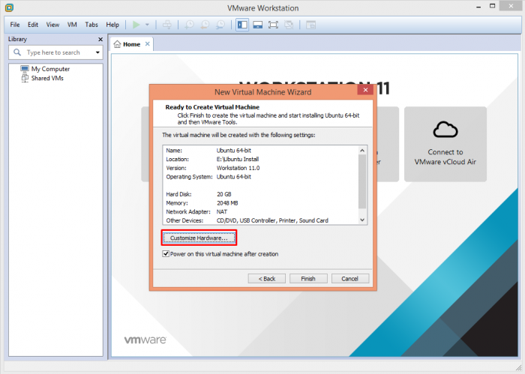525x374 pixels.
Task: Open the Library search dropdown arrow
Action: tap(97, 52)
